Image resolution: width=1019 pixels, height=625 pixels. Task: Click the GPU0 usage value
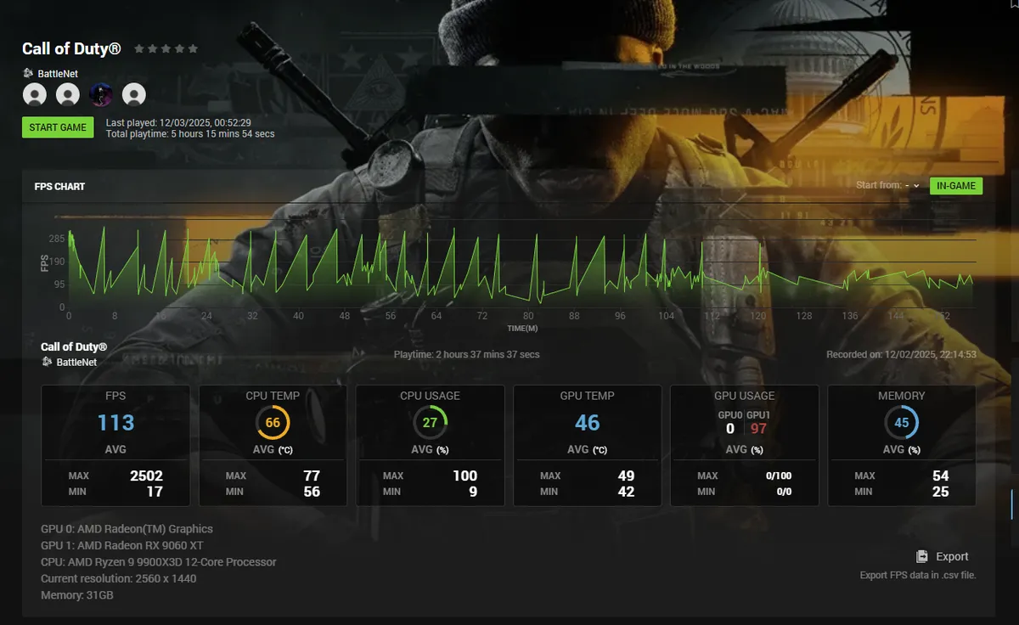pyautogui.click(x=730, y=428)
